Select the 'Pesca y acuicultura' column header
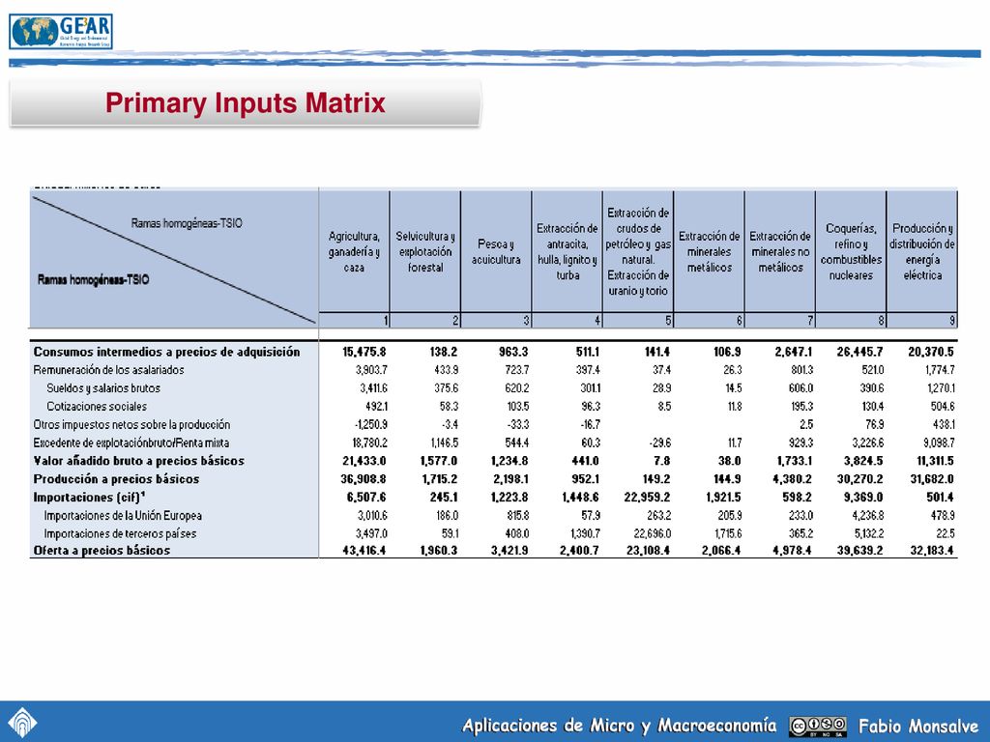This screenshot has height=742, width=990. click(496, 252)
